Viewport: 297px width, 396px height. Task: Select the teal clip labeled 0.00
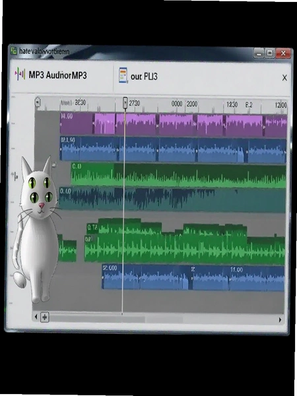pyautogui.click(x=172, y=199)
